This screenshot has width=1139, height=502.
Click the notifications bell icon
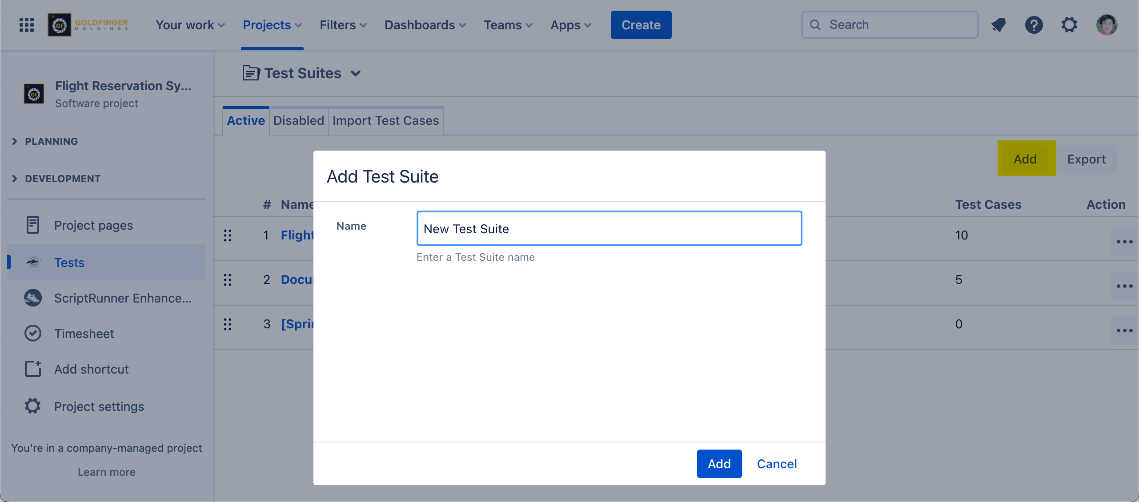[x=999, y=25]
